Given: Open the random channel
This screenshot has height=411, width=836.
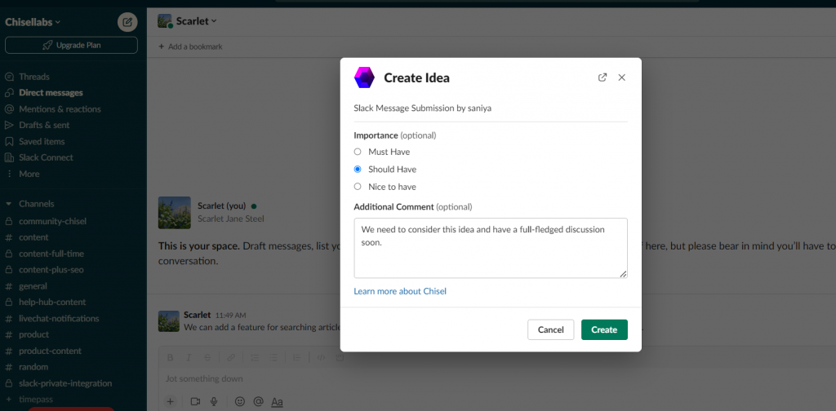Looking at the screenshot, I should click(33, 367).
